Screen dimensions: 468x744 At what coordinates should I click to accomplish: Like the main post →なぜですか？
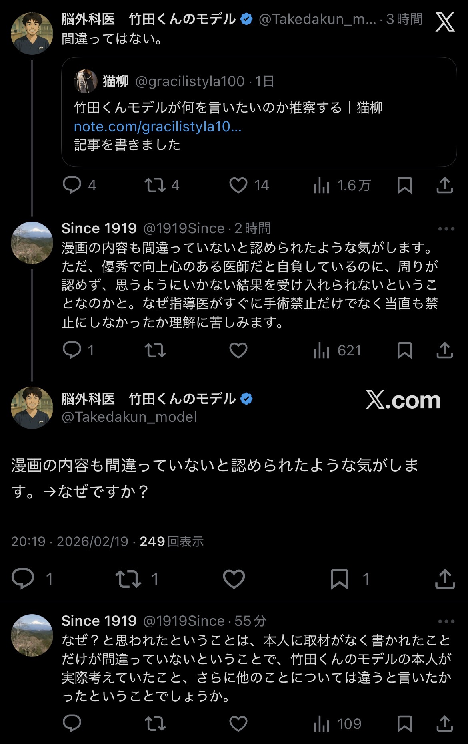pyautogui.click(x=234, y=579)
